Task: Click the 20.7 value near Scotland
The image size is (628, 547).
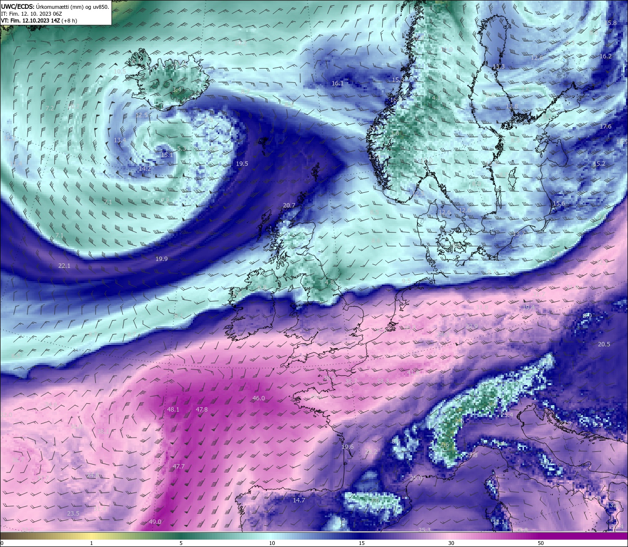Action: (289, 206)
